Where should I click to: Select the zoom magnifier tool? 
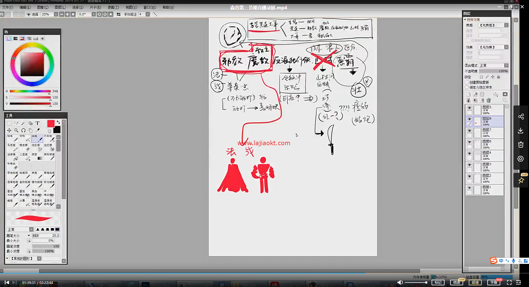16,130
